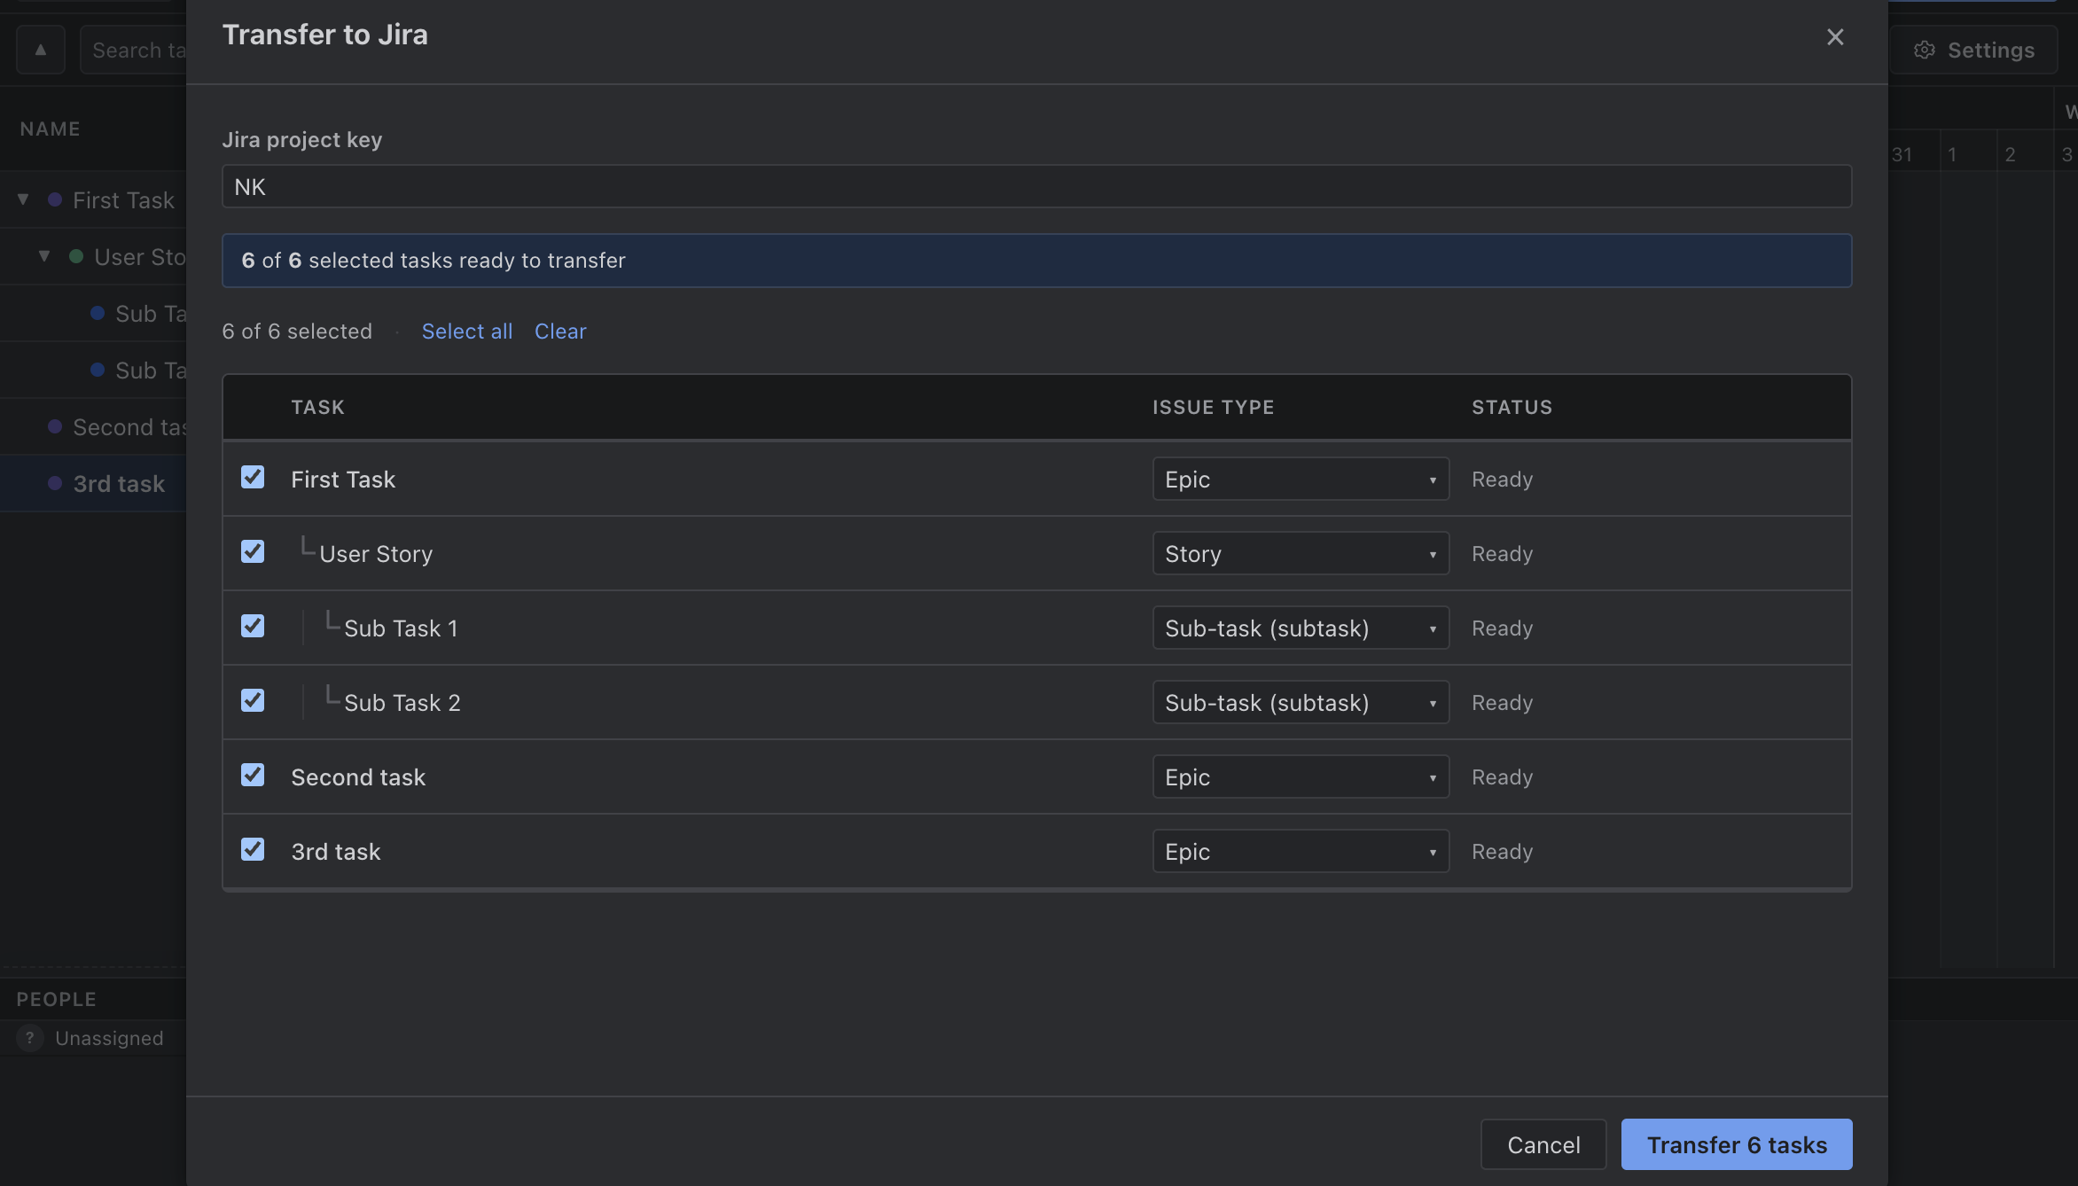Click the STATUS column header

click(x=1512, y=408)
